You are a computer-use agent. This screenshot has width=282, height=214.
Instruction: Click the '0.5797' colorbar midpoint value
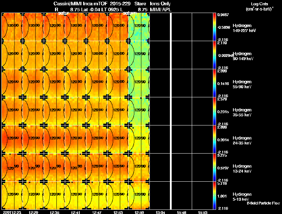click(223, 168)
